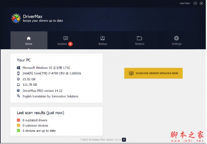This screenshot has height=144, width=207.
Task: Click the Restore folder icon
Action: [x=139, y=38]
